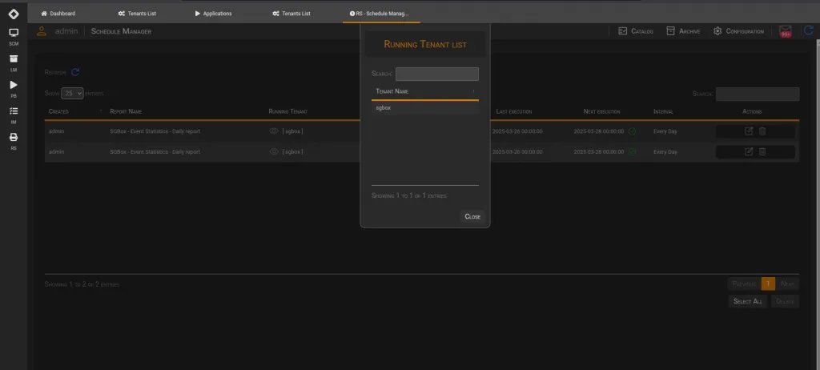Viewport: 820px width, 370px height.
Task: Click green status check on first row
Action: [632, 131]
